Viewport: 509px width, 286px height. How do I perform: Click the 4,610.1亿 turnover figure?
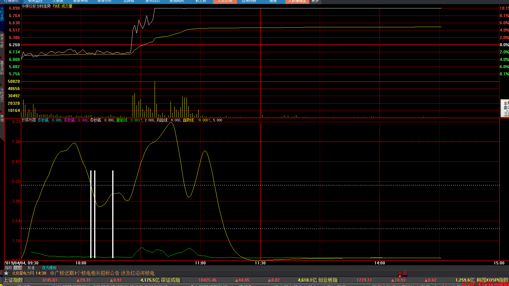[307, 280]
